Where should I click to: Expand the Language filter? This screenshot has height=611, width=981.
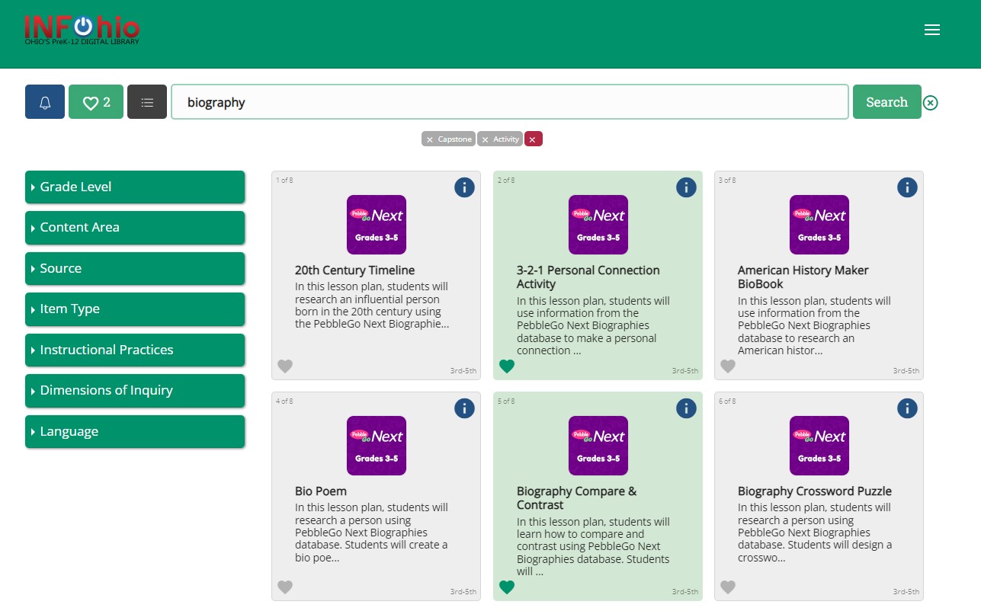[135, 431]
